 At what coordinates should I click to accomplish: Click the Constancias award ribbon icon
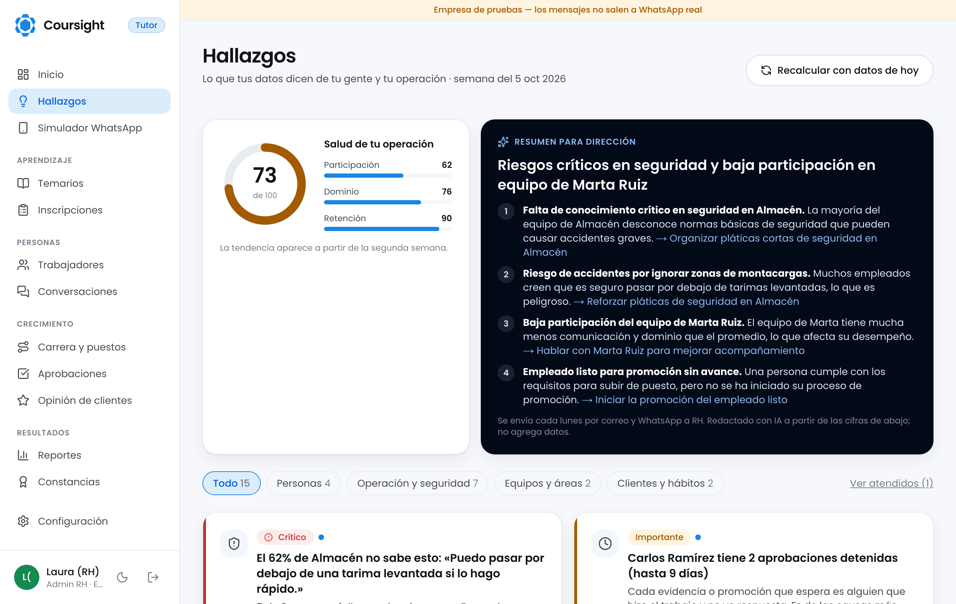[23, 482]
